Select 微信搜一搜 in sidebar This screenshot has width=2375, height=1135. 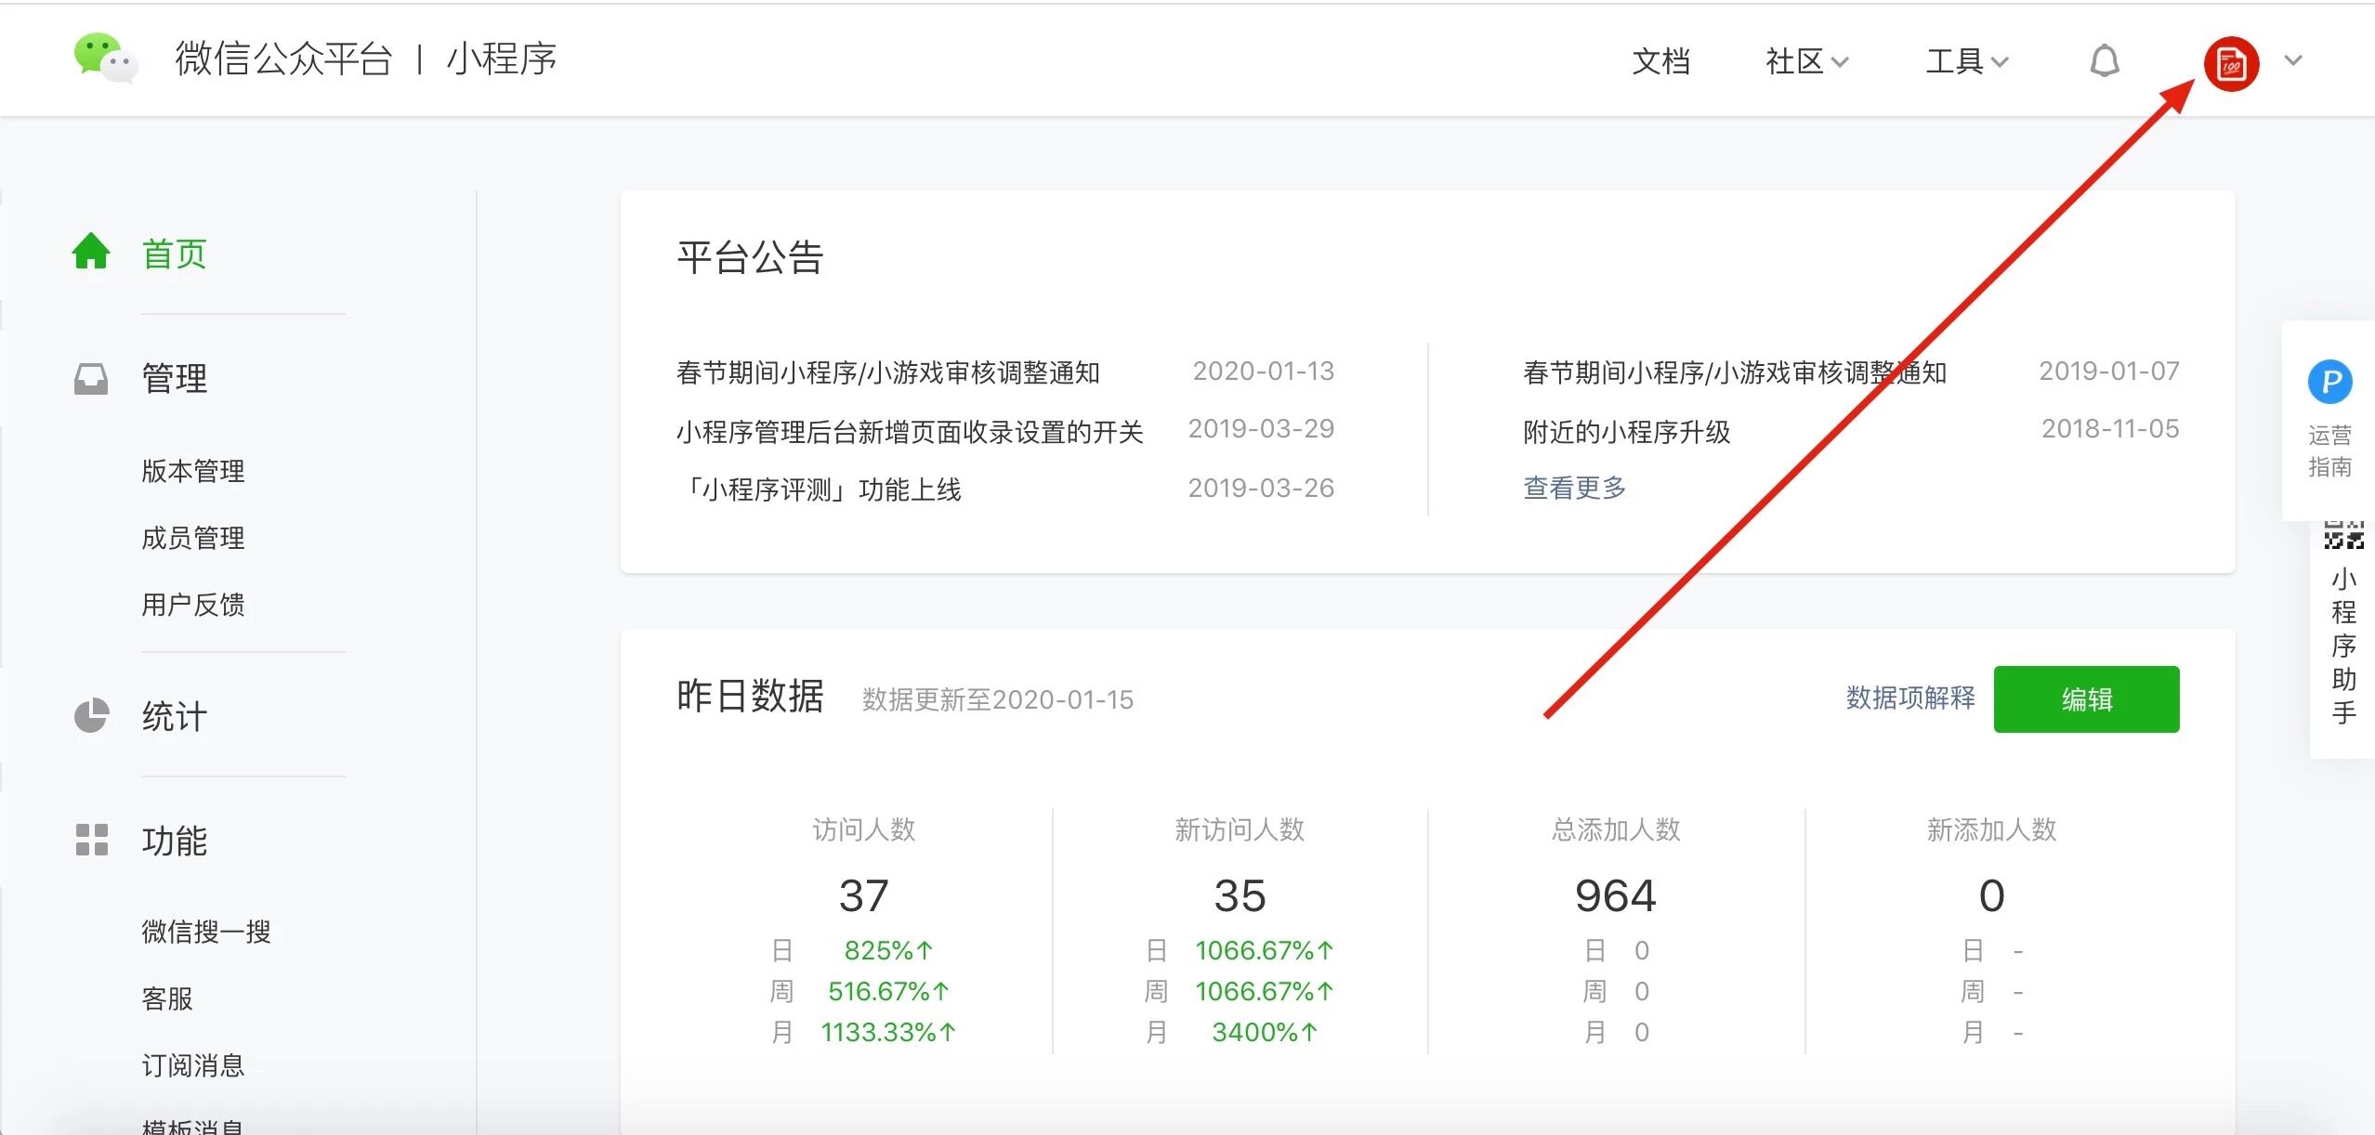point(206,931)
